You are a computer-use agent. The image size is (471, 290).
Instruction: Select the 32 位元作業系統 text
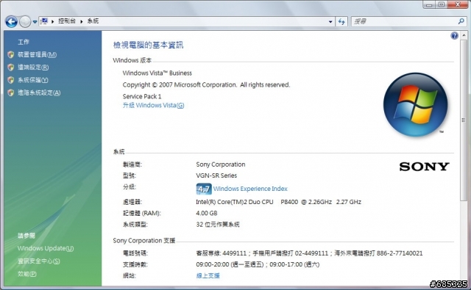218,225
